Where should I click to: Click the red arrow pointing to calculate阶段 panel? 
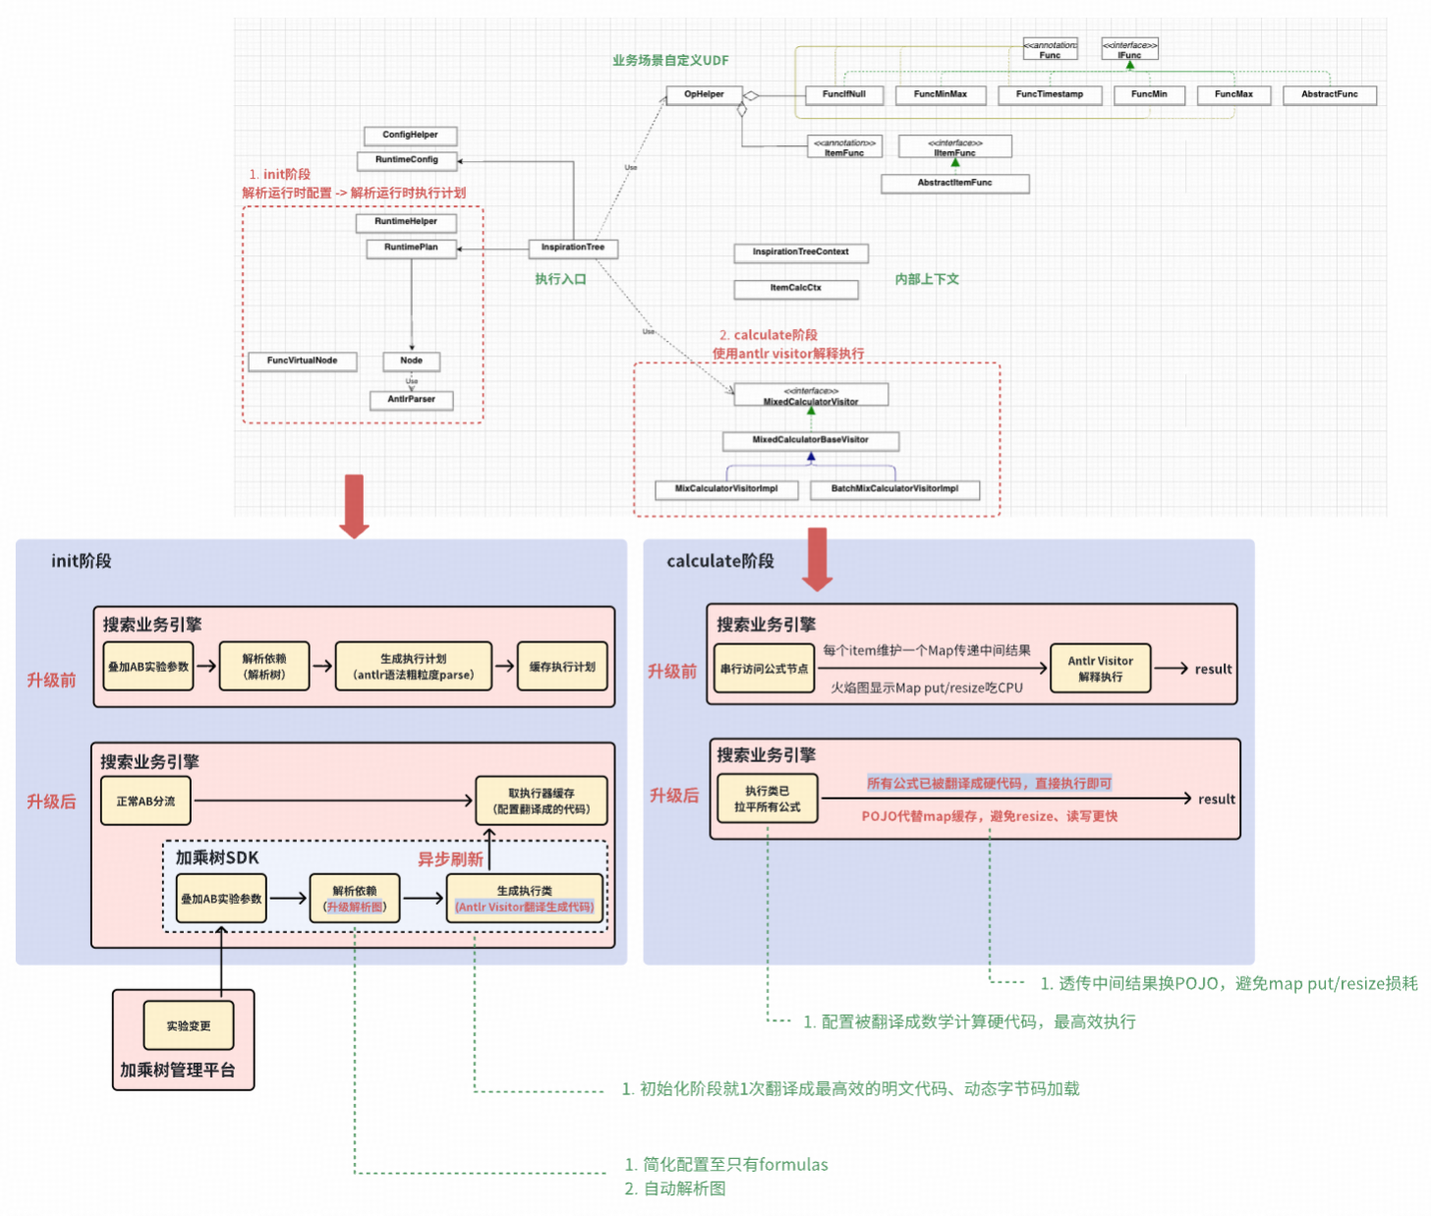(x=817, y=558)
